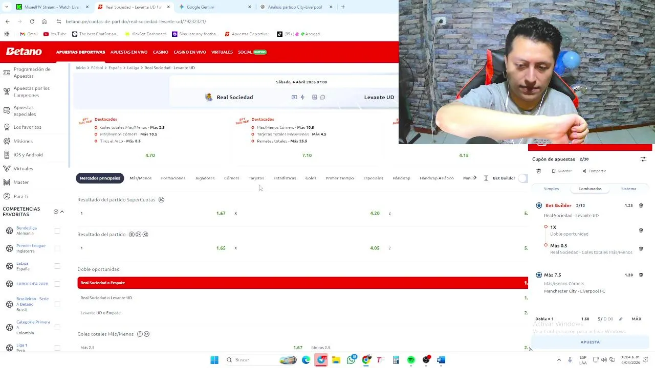Remove the Más 0.5 selection with trash icon
This screenshot has height=368, width=655.
click(x=641, y=249)
